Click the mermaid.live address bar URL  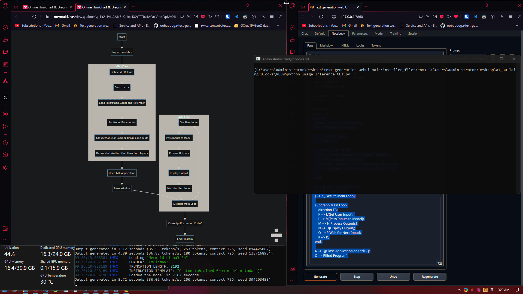click(115, 17)
